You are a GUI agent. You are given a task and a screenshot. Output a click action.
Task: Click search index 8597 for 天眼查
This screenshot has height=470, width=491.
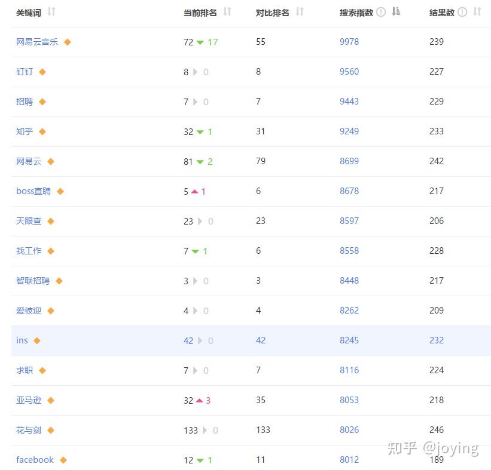tap(349, 221)
